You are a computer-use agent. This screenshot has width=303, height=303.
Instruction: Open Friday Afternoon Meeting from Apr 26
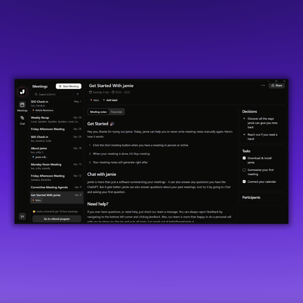coord(56,129)
